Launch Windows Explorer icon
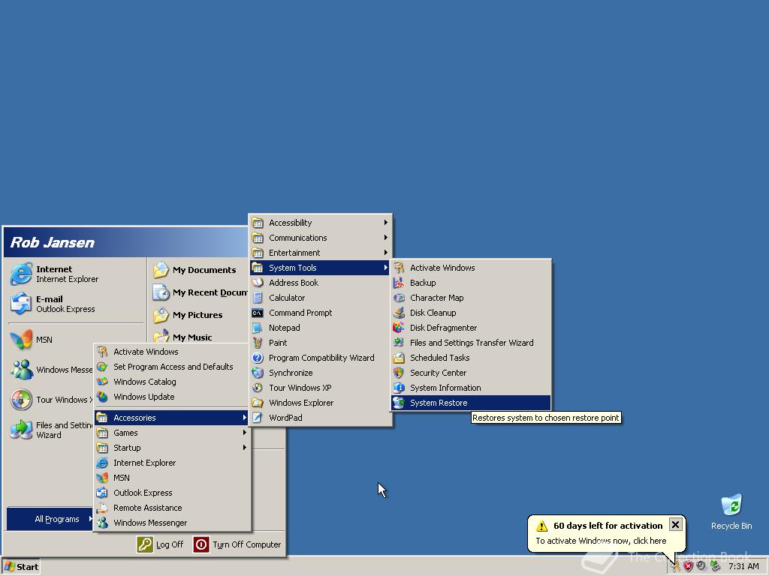 [x=258, y=403]
